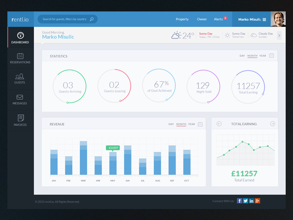The height and width of the screenshot is (220, 293).
Task: Click the sun icon for tomorrow's forecast
Action: pos(227,35)
